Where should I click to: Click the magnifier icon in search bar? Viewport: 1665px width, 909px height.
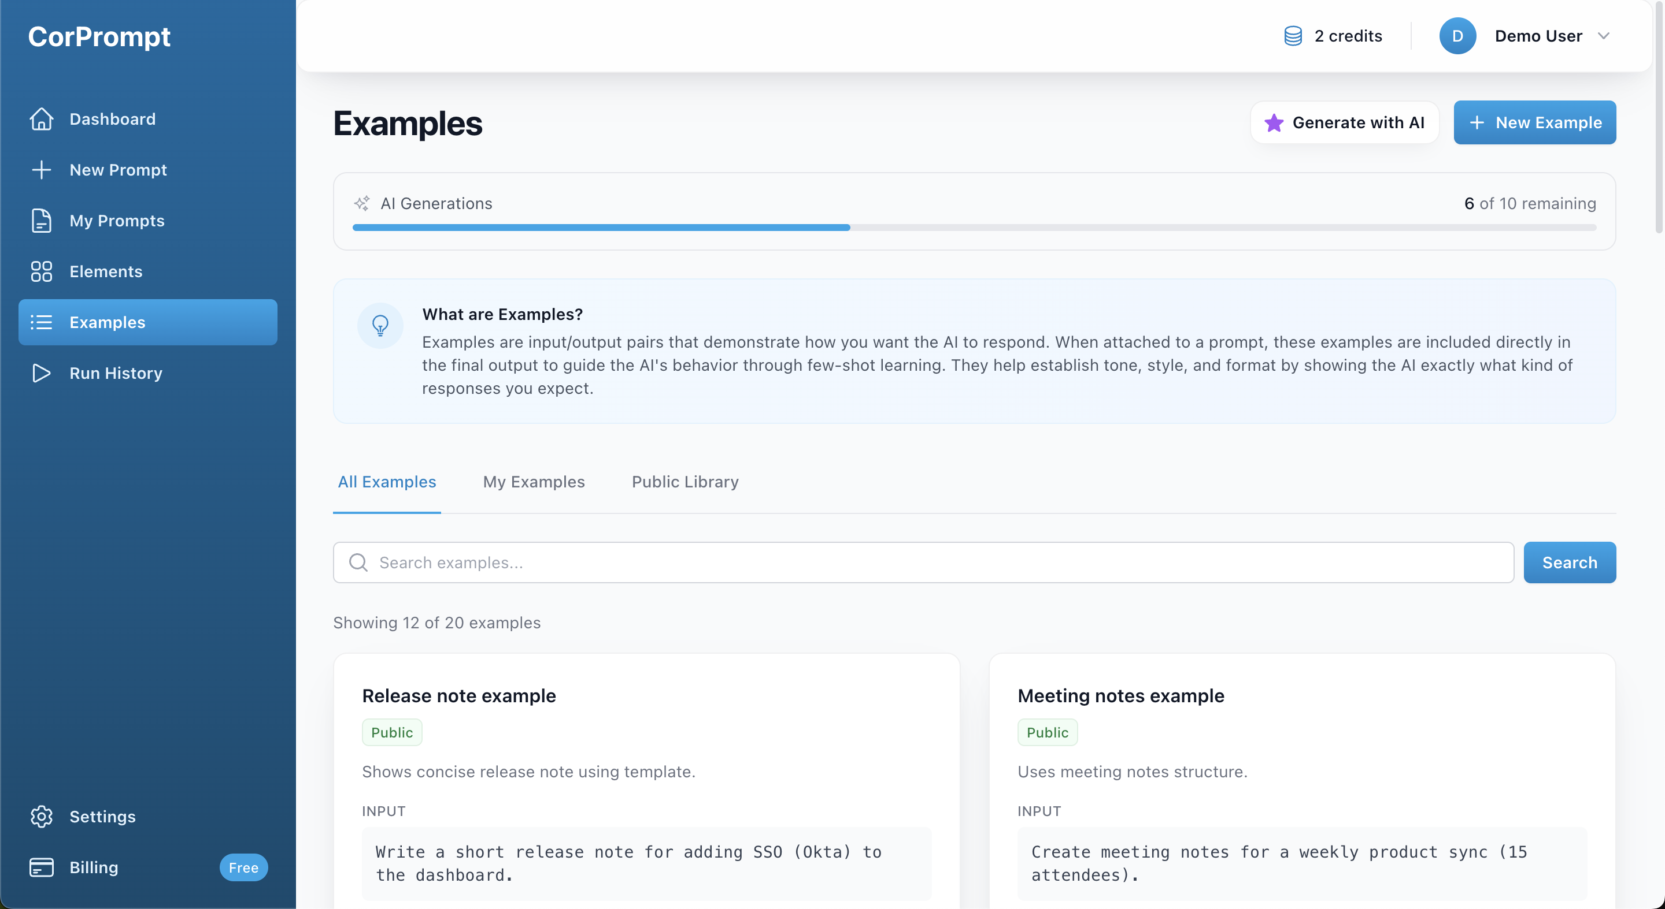tap(358, 562)
